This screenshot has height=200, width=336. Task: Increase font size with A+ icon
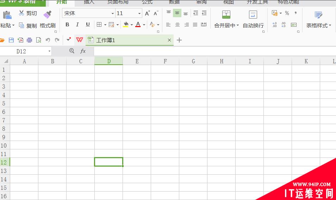pyautogui.click(x=148, y=13)
